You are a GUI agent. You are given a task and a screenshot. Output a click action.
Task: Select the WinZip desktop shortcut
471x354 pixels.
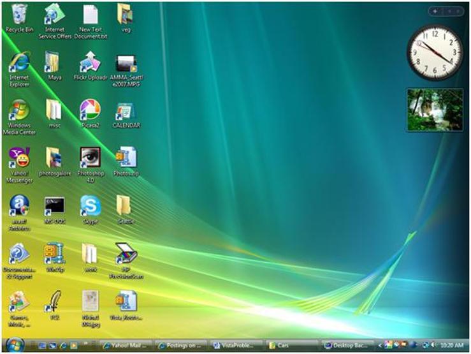point(55,254)
